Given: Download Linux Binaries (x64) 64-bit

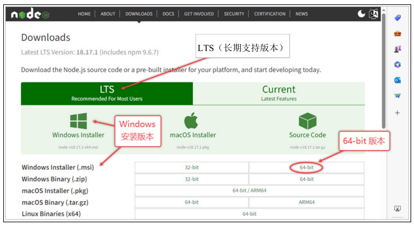Looking at the screenshot, I should point(249,214).
